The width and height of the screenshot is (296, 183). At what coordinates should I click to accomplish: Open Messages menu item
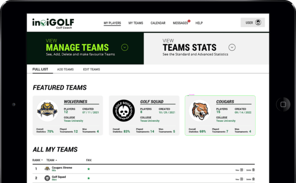click(180, 23)
